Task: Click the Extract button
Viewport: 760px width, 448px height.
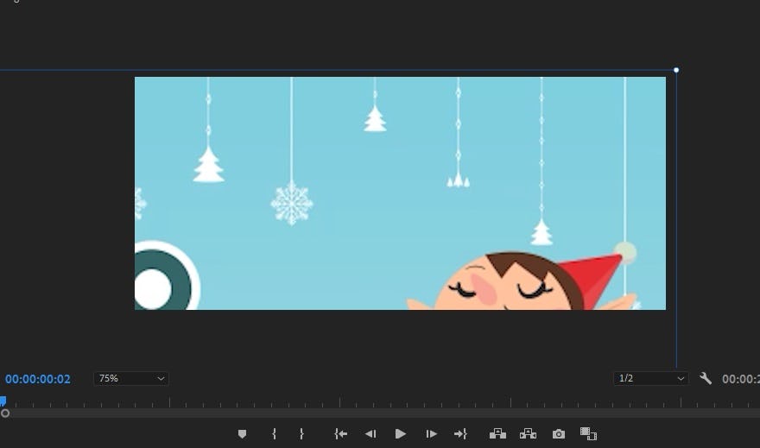Action: (528, 434)
